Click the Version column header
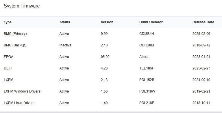This screenshot has height=113, width=222. (x=107, y=22)
